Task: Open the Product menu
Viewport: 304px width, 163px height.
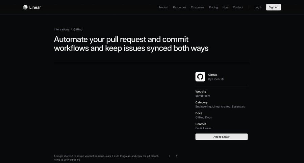Action: point(163,7)
